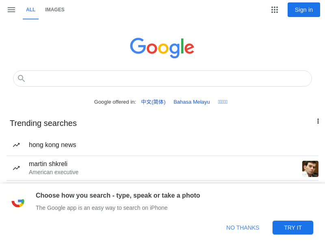Screen dimensions: 325x243
Task: Switch language to 中文(简体)
Action: coord(153,102)
